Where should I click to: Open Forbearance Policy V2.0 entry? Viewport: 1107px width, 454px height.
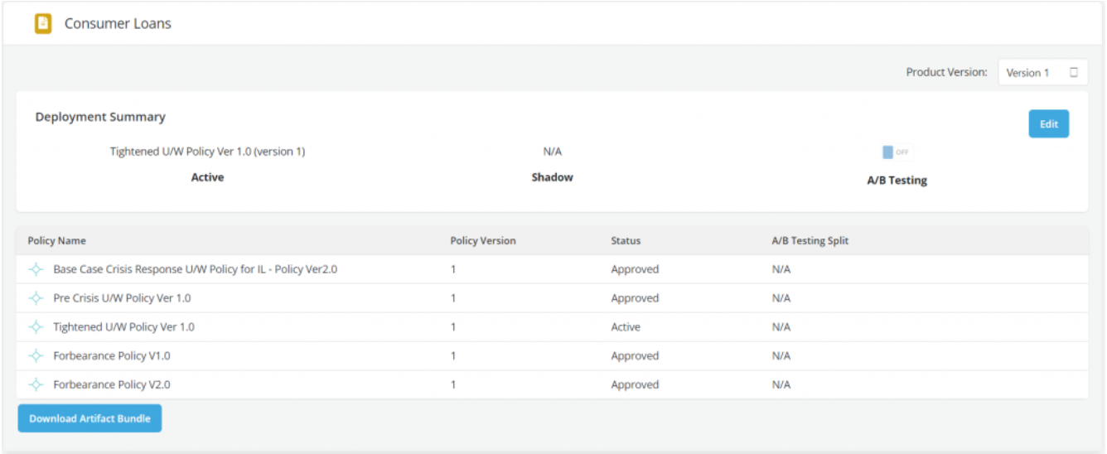point(112,385)
